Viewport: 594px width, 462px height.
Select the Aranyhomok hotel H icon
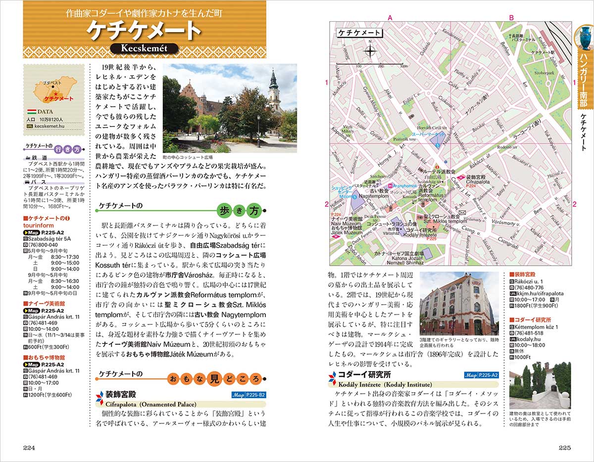pos(391,186)
